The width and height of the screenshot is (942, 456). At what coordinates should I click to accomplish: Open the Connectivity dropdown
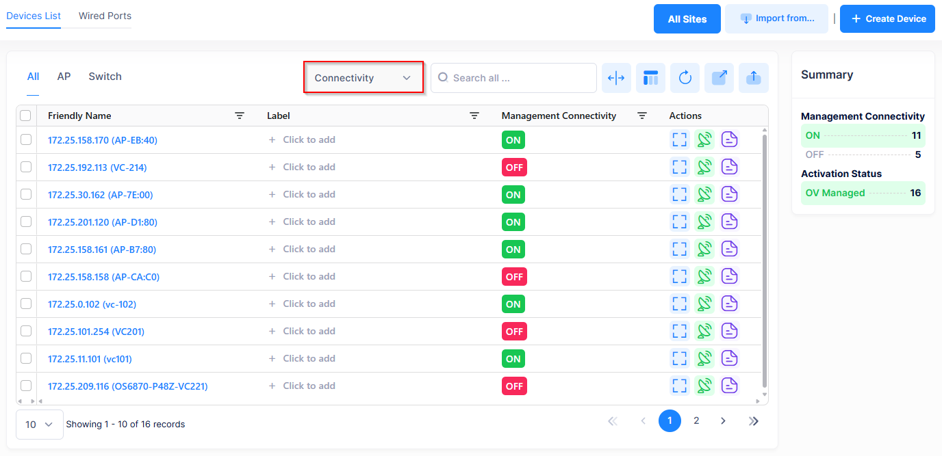364,78
